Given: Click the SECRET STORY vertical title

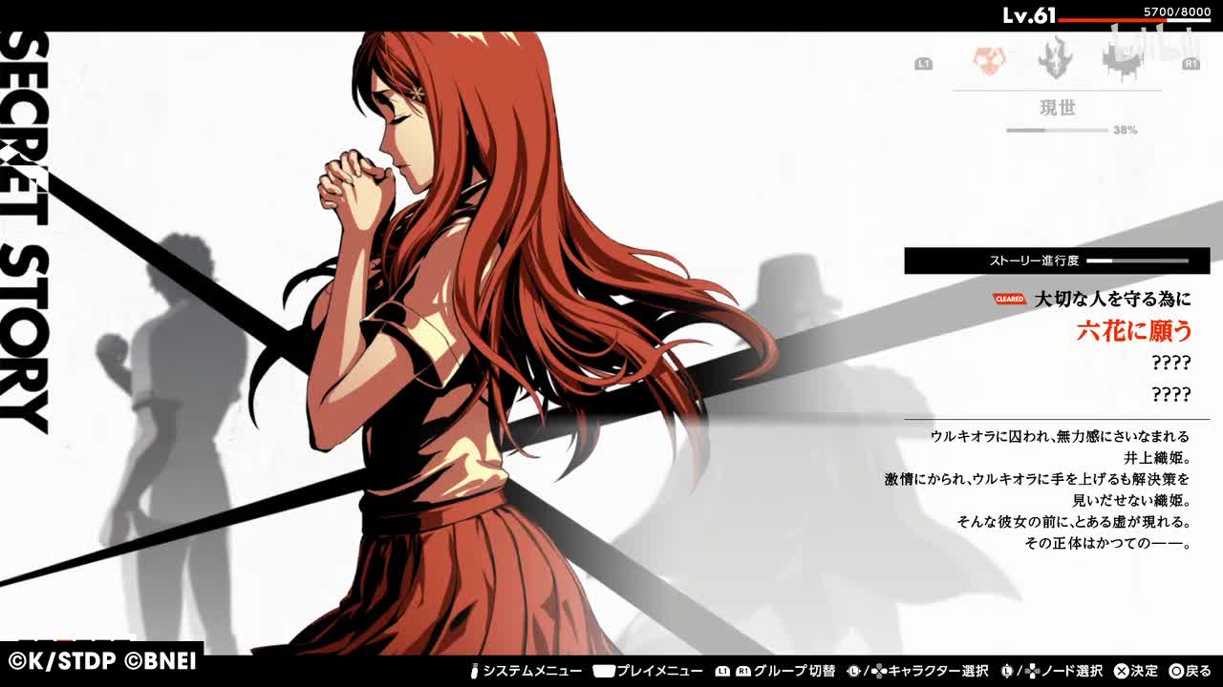Looking at the screenshot, I should click(24, 232).
